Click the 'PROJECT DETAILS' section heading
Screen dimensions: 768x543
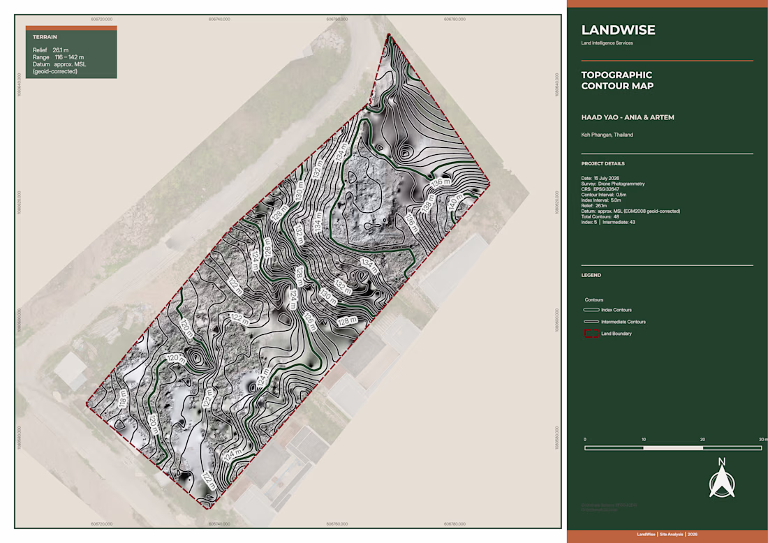click(603, 163)
